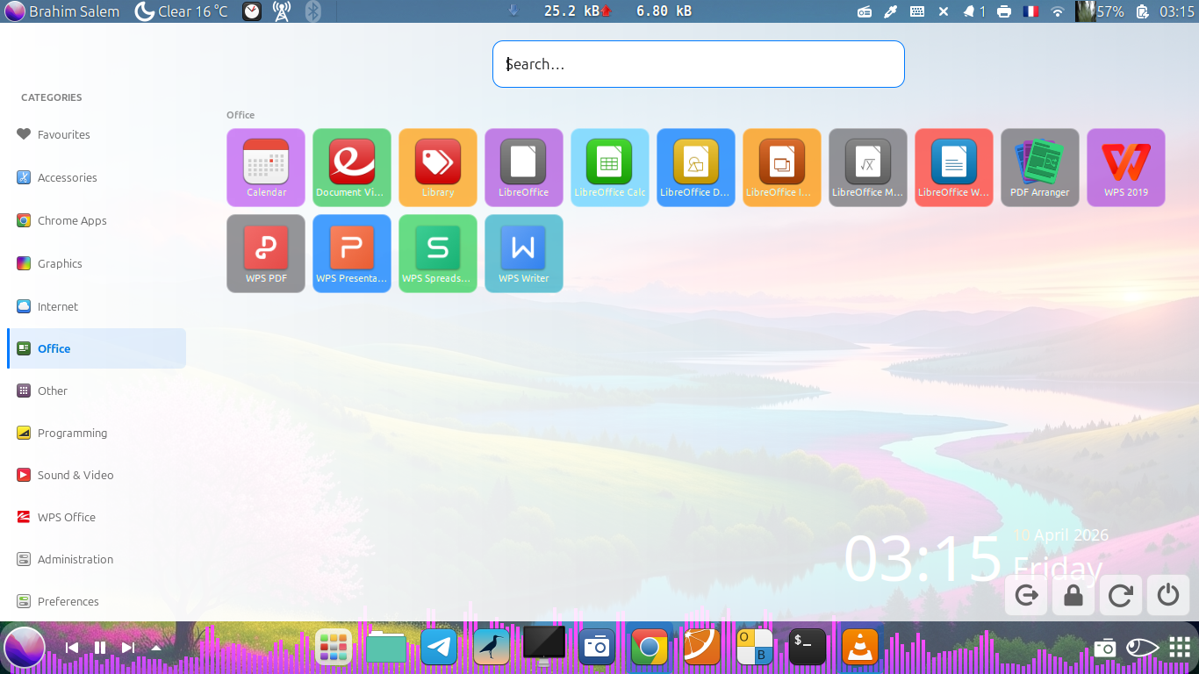The height and width of the screenshot is (674, 1199).
Task: Open WPS PDF
Action: pos(266,254)
